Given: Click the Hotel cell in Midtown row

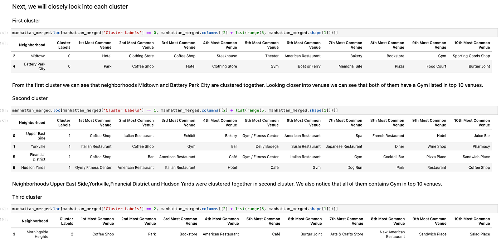Looking at the screenshot, I should (x=107, y=56).
